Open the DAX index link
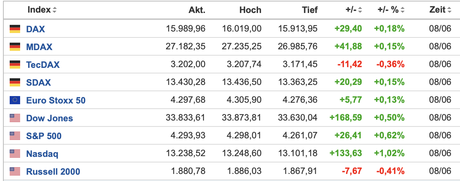This screenshot has height=181, width=460. coord(35,29)
